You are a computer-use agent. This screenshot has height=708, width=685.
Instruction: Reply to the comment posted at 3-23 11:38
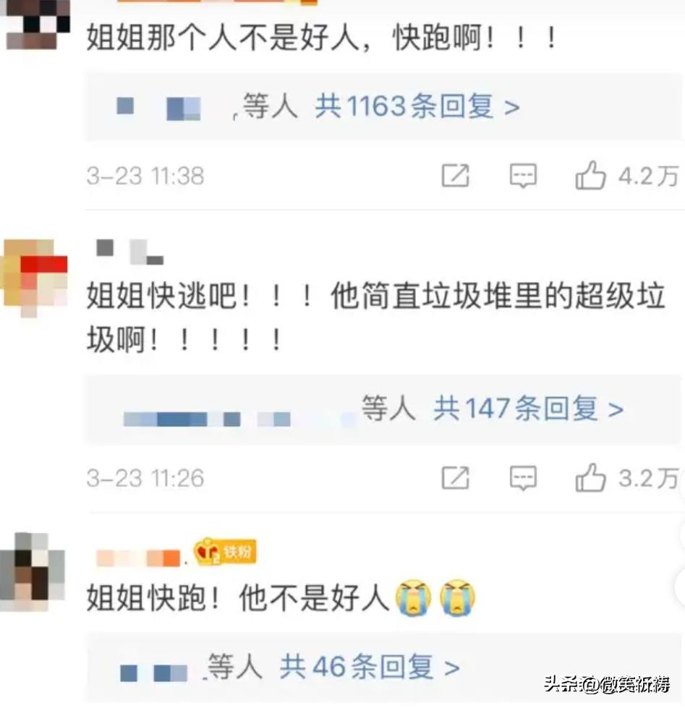tap(523, 176)
